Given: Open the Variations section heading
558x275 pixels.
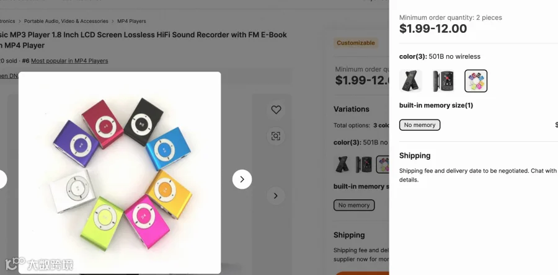Looking at the screenshot, I should coord(352,109).
